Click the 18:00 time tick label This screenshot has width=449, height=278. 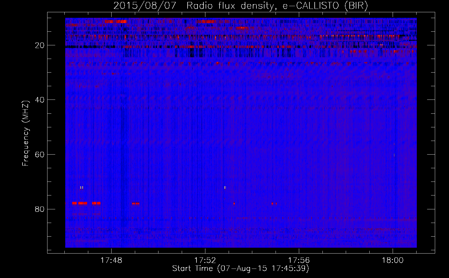coord(393,260)
